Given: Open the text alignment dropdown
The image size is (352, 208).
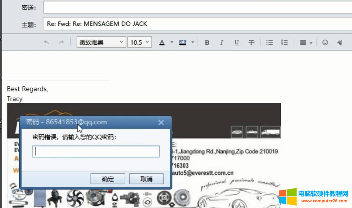Looking at the screenshot, I should click(306, 43).
